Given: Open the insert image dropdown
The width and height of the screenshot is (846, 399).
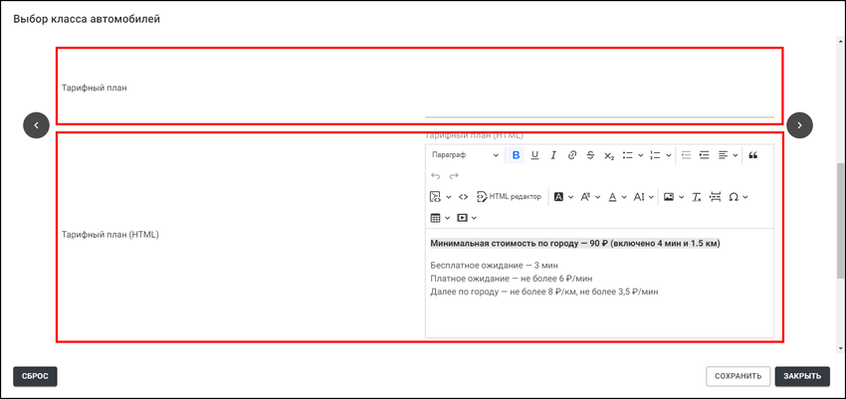Looking at the screenshot, I should (674, 197).
